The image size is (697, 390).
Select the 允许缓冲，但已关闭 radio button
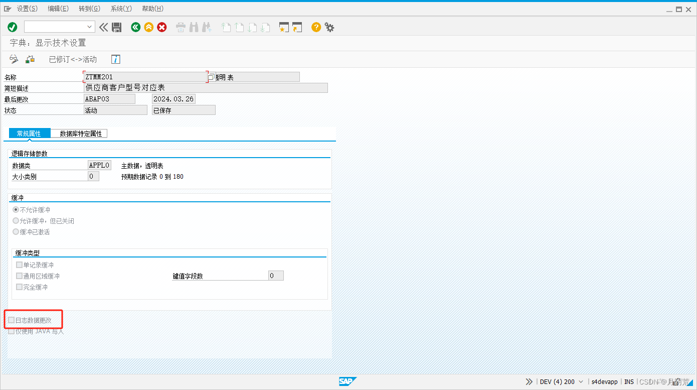point(16,221)
